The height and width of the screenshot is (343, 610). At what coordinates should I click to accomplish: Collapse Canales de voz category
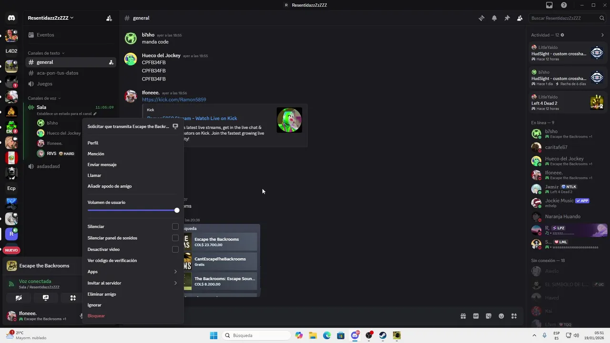coord(44,98)
